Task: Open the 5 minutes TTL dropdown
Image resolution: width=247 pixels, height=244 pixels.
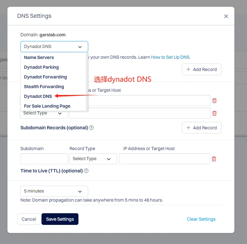Action: [x=54, y=191]
